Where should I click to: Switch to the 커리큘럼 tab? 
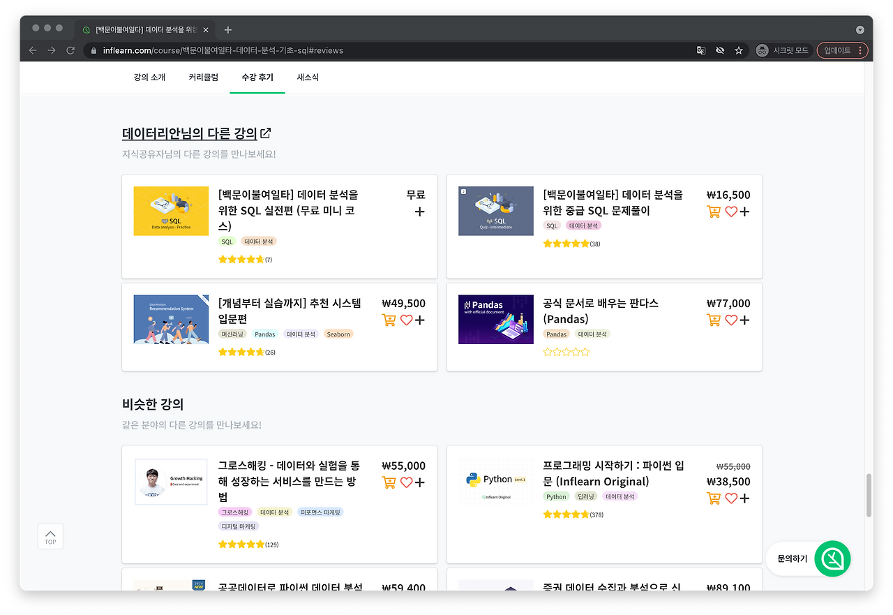203,77
